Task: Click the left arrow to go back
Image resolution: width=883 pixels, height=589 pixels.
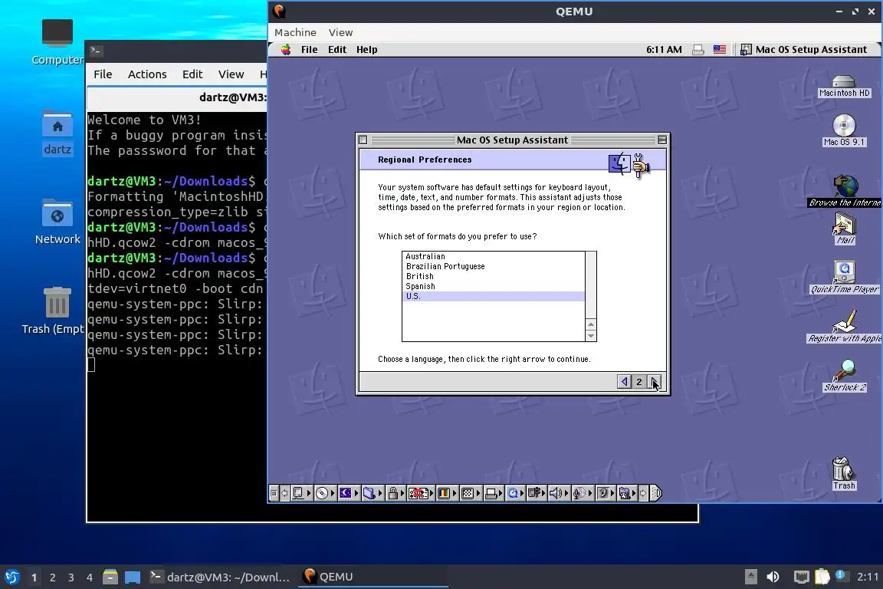Action: click(624, 382)
